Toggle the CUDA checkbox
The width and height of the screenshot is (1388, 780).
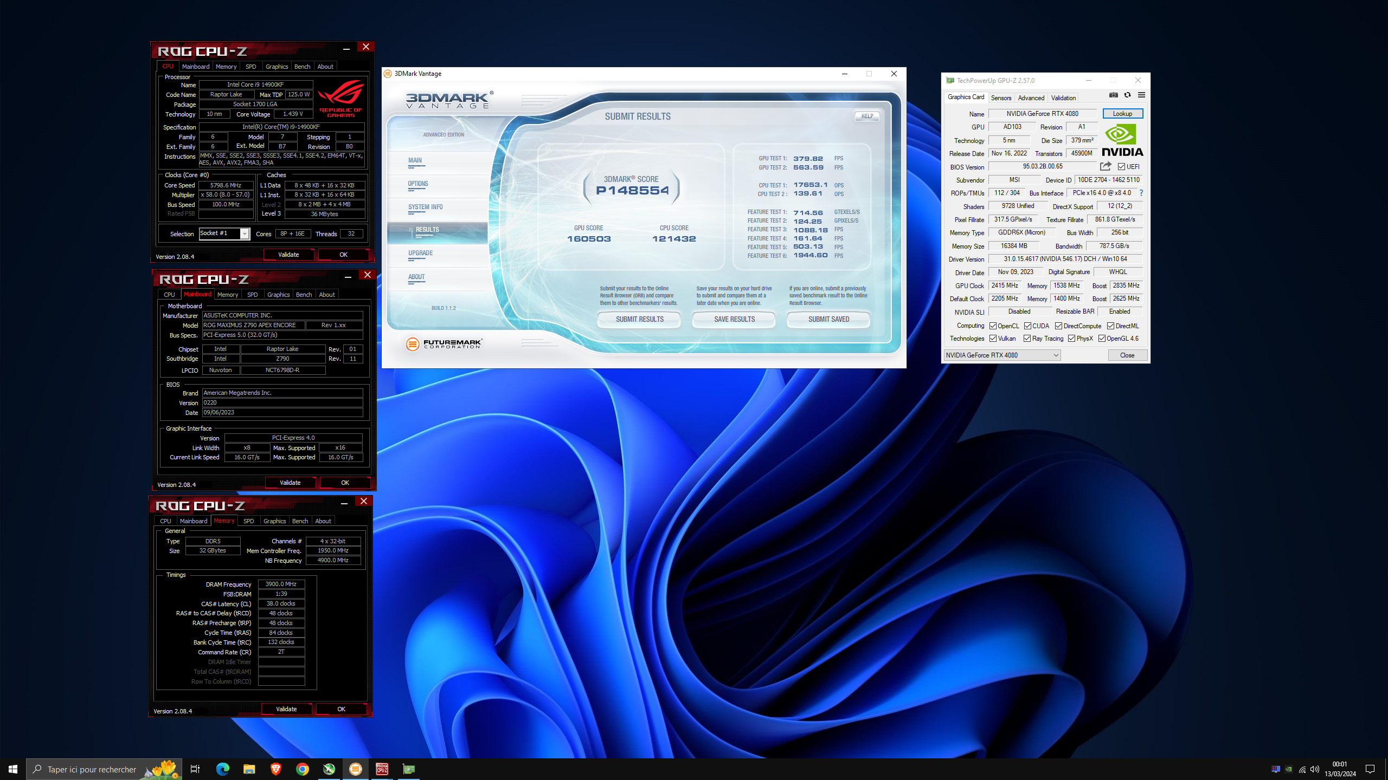[1027, 326]
